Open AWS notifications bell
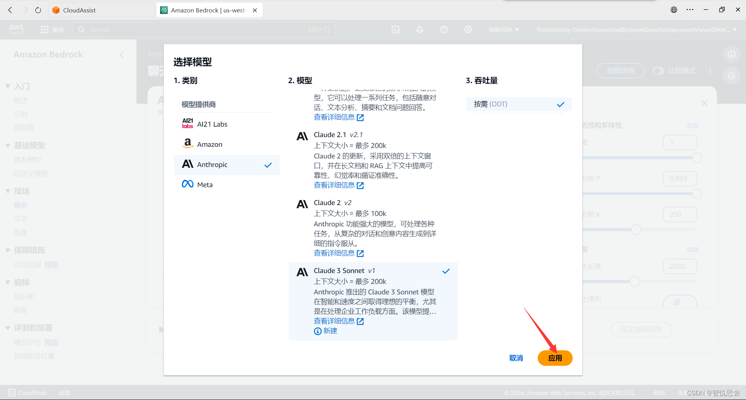This screenshot has width=746, height=400. tap(420, 30)
